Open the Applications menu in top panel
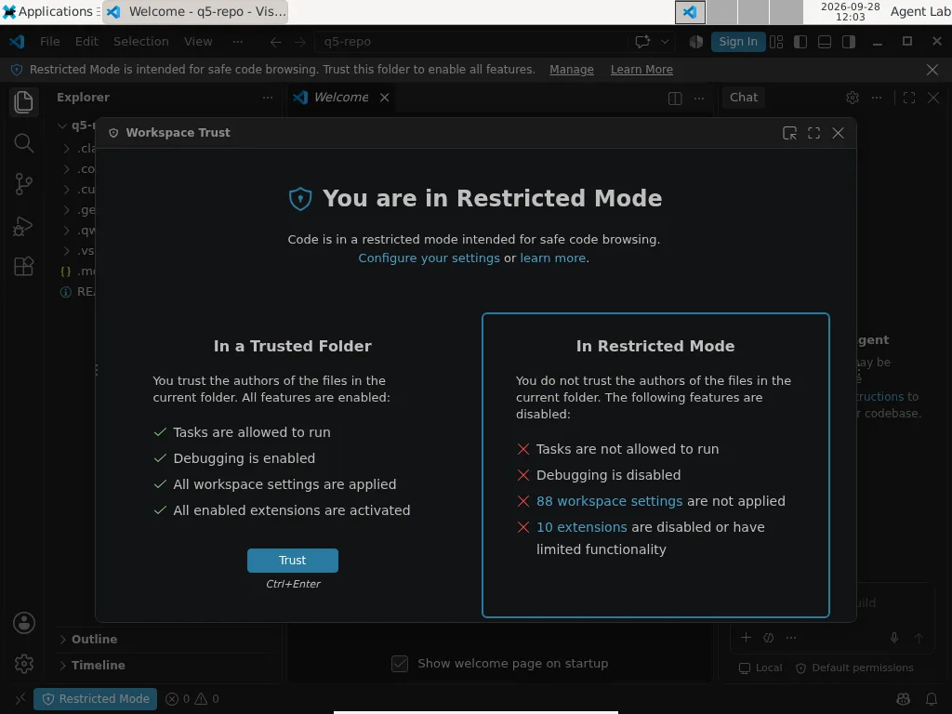Image resolution: width=952 pixels, height=714 pixels. coord(48,11)
